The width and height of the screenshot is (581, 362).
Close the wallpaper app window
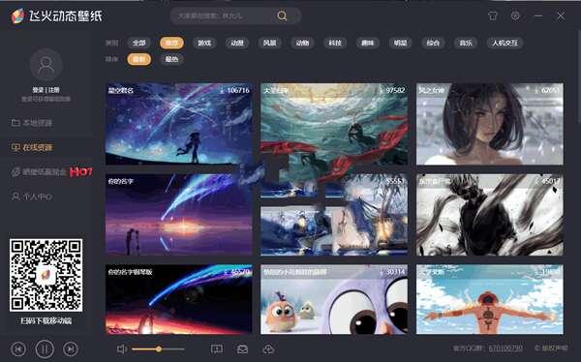[561, 15]
